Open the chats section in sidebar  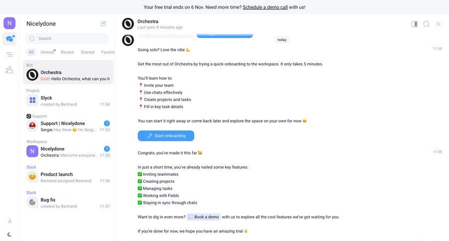pyautogui.click(x=9, y=39)
